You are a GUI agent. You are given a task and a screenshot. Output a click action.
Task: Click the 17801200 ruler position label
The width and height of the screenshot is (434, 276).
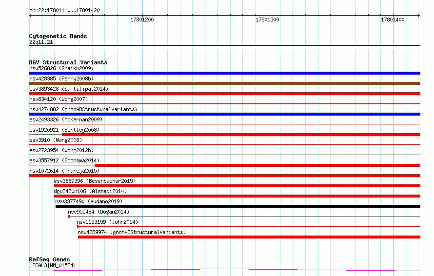[x=142, y=20]
